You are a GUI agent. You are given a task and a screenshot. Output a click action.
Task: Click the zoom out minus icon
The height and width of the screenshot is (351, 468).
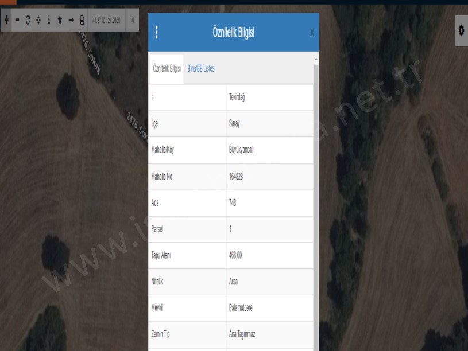[x=17, y=20]
